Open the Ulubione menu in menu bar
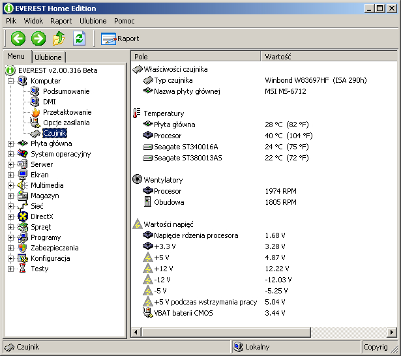This screenshot has width=401, height=356. click(x=93, y=21)
